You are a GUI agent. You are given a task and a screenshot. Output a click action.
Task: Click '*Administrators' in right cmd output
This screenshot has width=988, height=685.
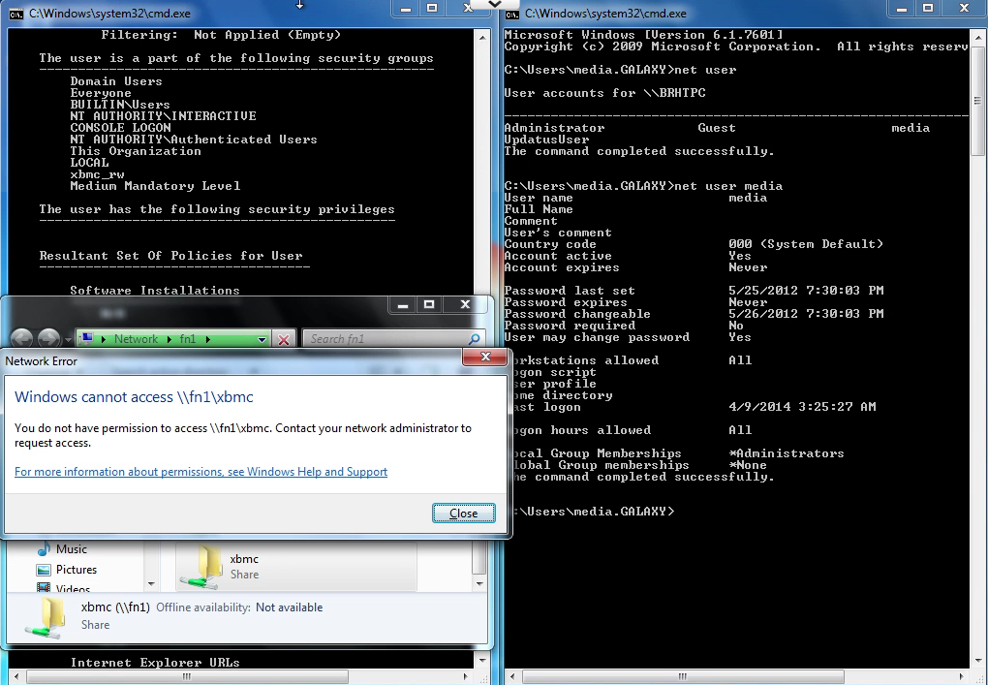pos(786,453)
